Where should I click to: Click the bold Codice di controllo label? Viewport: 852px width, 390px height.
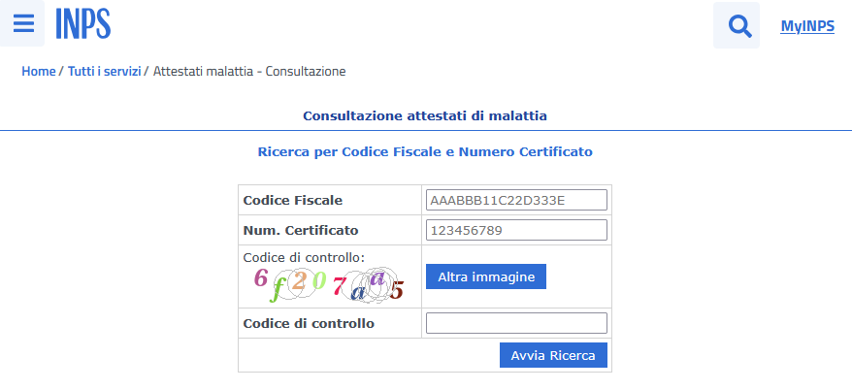pyautogui.click(x=309, y=323)
